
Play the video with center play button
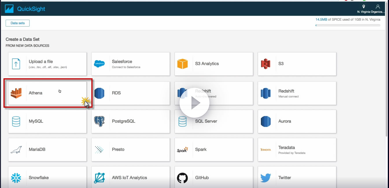point(194,103)
